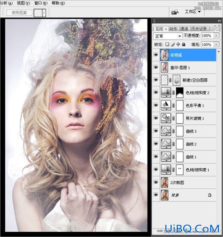The image size is (223, 237).
Task: Toggle eye icon for 色相/饱和度 2
Action: [156, 92]
